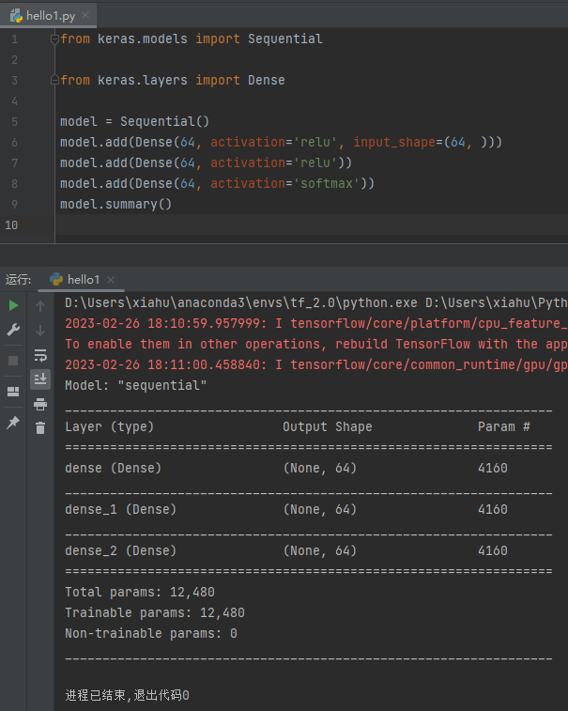Click the python.exe command path output line
568x711 pixels.
pyautogui.click(x=316, y=302)
